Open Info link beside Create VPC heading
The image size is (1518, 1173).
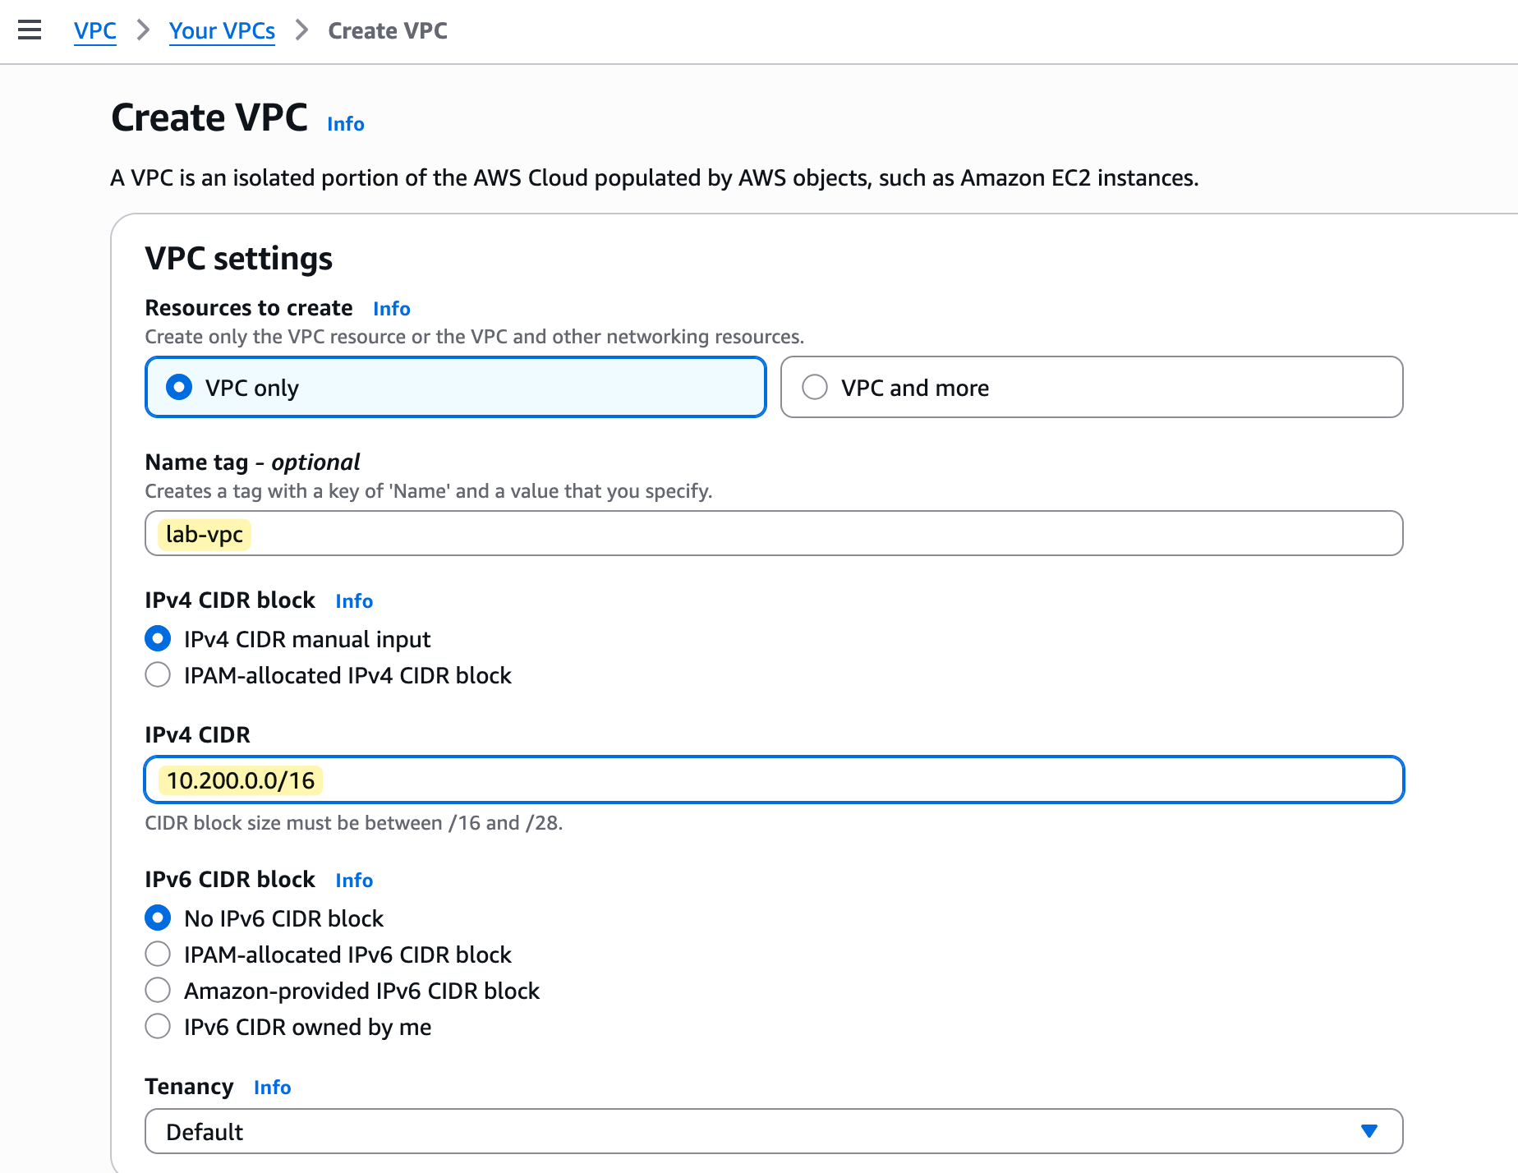345,124
